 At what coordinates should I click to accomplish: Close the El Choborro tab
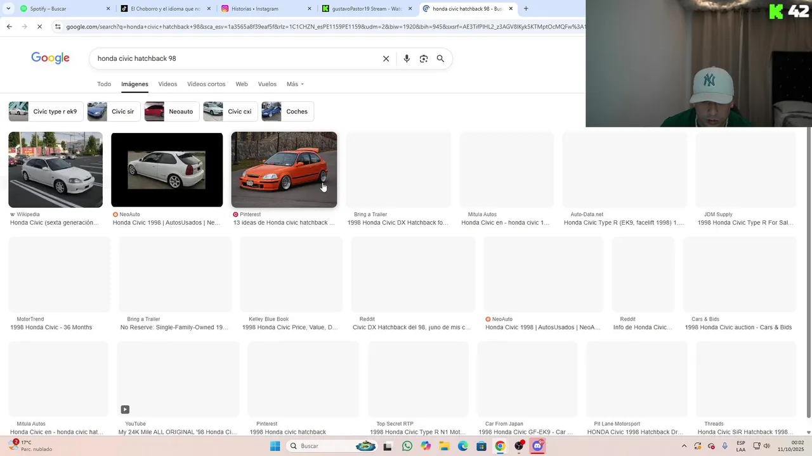[x=209, y=9]
